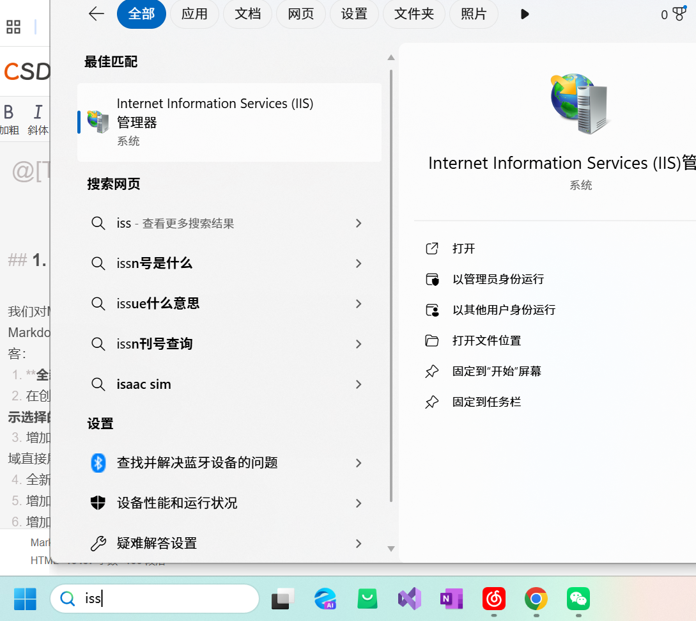Screen dimensions: 696x621
Task: Select the issue什么意思 web suggestion
Action: click(x=229, y=303)
